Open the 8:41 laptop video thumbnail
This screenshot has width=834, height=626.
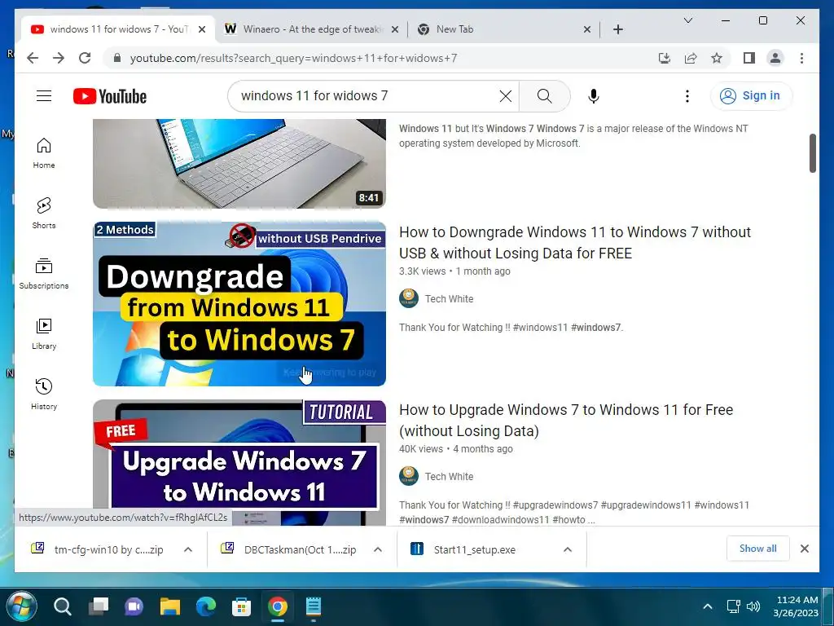[x=239, y=163]
